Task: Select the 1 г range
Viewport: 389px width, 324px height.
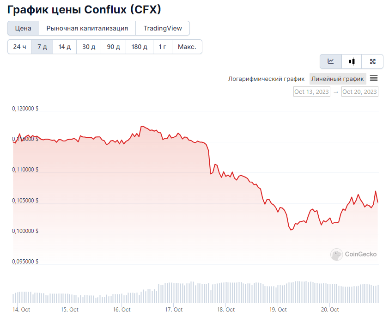Action: 163,47
